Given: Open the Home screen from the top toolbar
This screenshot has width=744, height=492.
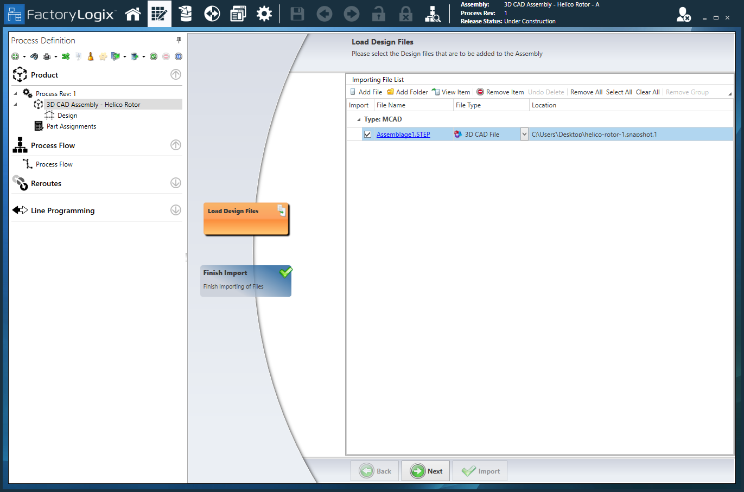Looking at the screenshot, I should click(x=133, y=14).
